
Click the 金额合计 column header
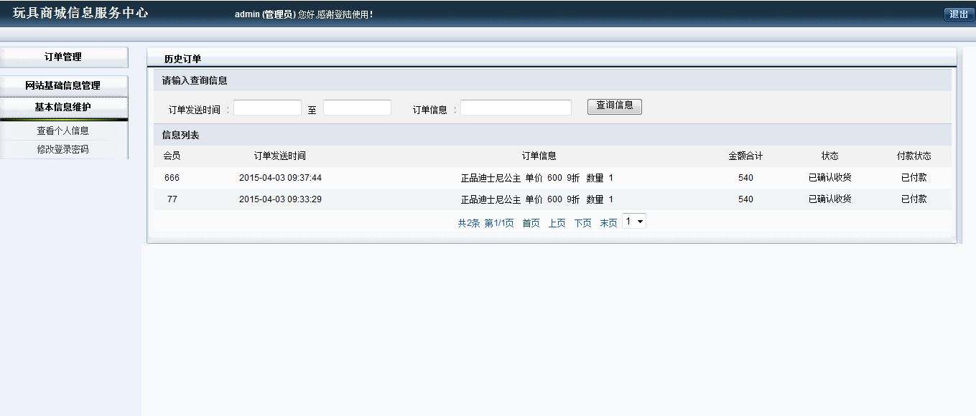tap(745, 156)
